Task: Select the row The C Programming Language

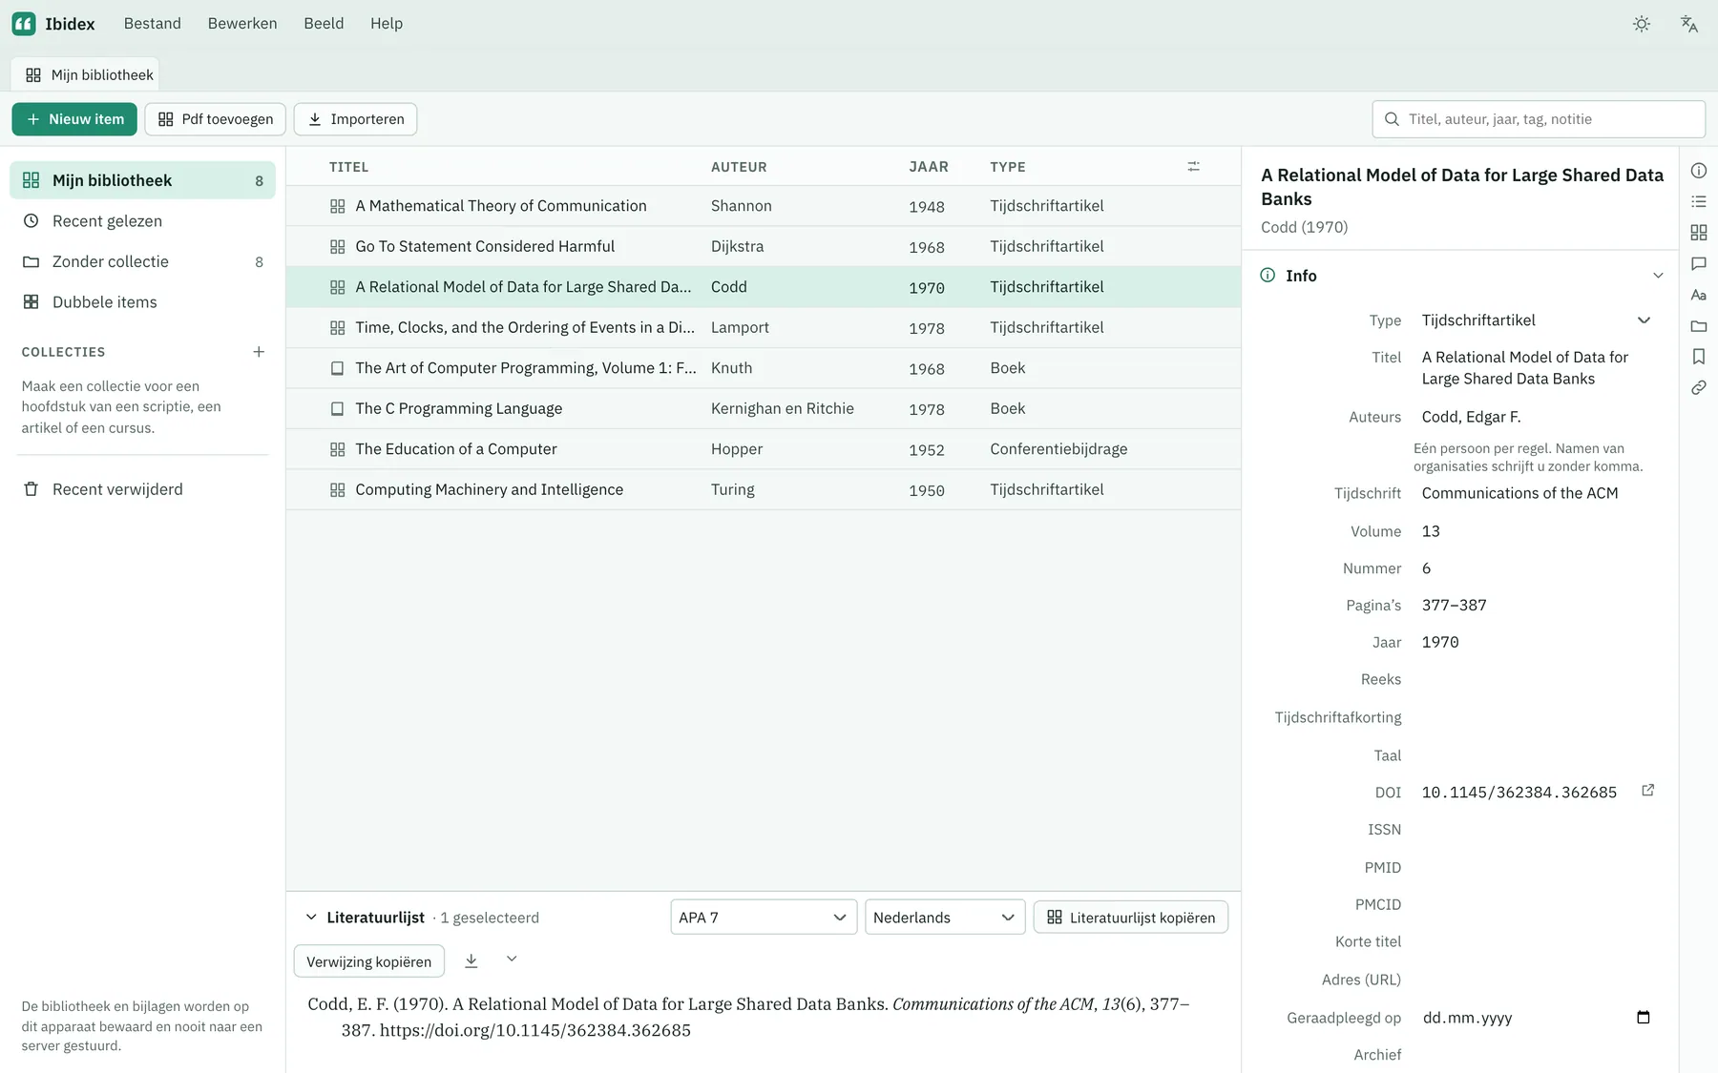Action: click(764, 408)
